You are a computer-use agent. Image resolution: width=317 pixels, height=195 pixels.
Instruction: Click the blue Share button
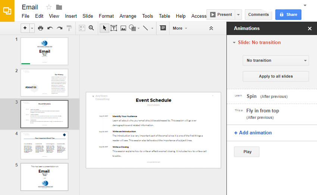pyautogui.click(x=288, y=14)
